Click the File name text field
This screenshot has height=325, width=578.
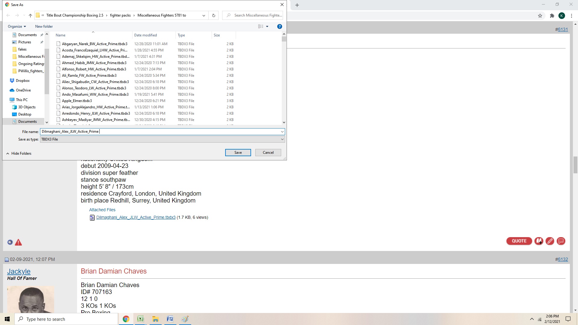click(x=160, y=132)
